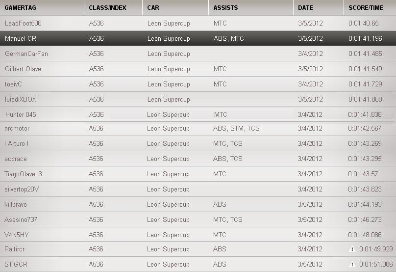
Task: Click the silvertop20V gamertag
Action: (22, 189)
